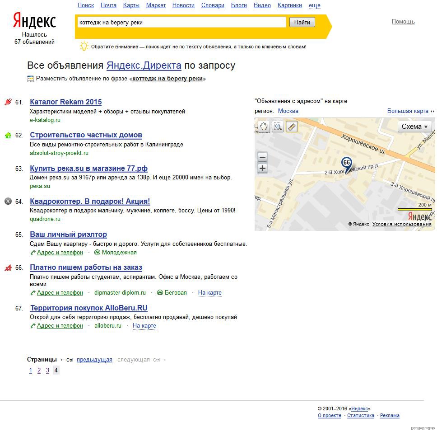
Task: Change region by clicking 'Москва'
Action: 288,111
